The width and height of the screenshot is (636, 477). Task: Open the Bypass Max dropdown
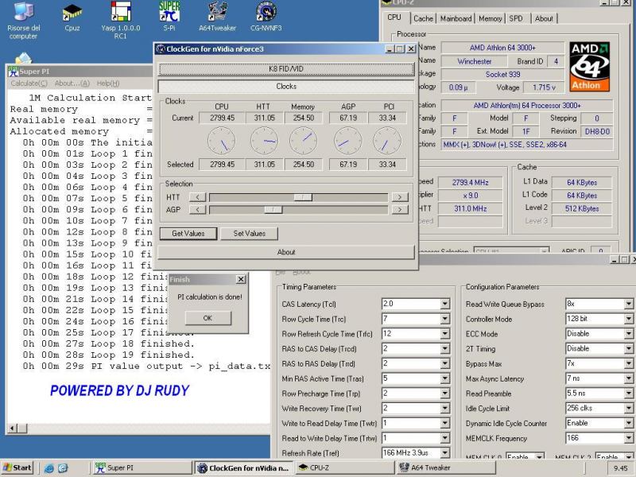(629, 364)
